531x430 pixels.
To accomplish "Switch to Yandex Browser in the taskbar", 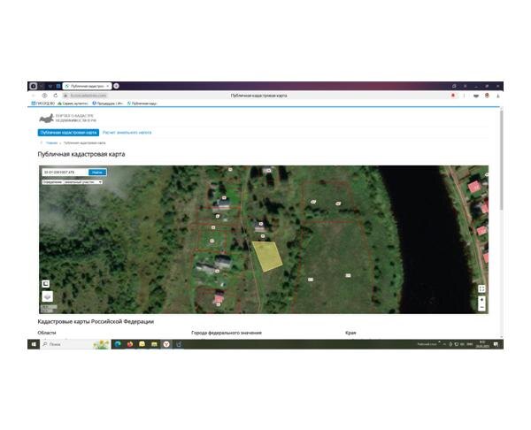I will 166,344.
